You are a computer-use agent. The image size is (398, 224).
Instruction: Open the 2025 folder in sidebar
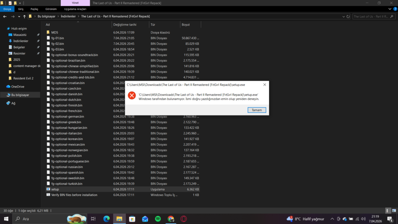16,59
